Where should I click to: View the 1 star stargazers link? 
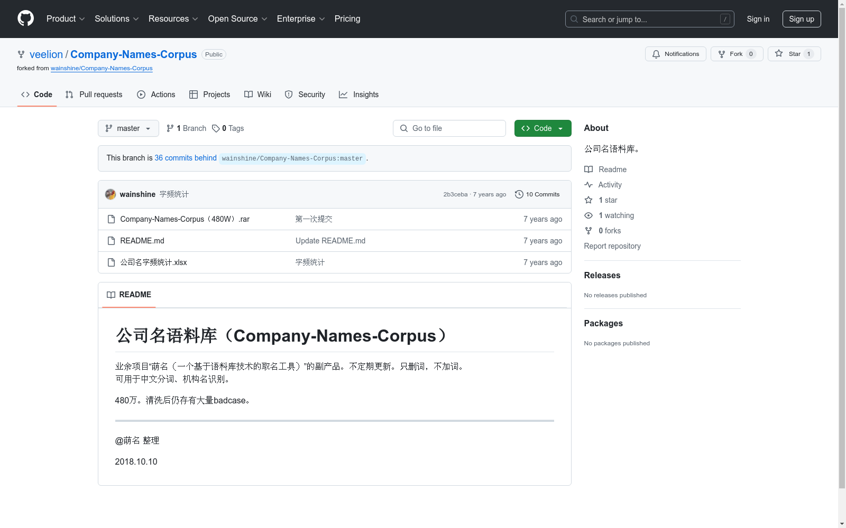pos(601,200)
